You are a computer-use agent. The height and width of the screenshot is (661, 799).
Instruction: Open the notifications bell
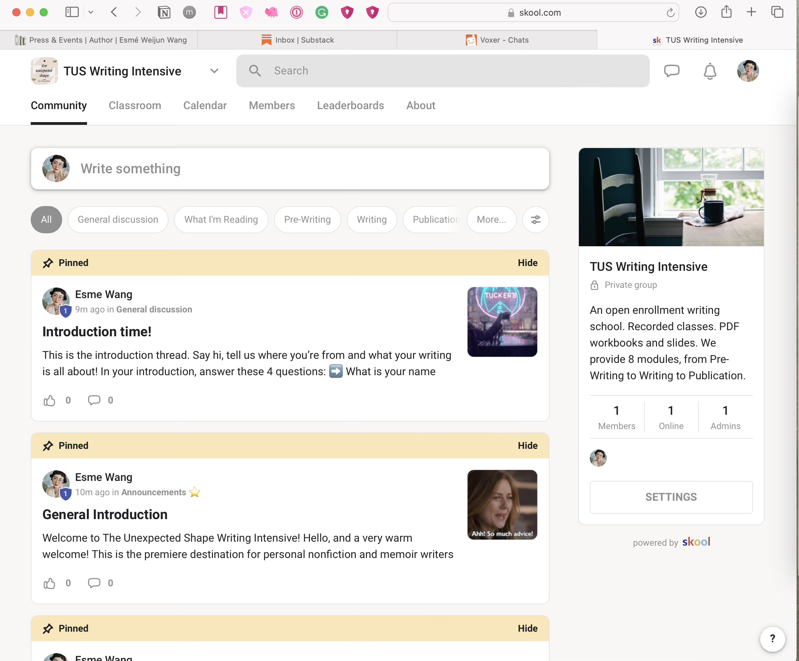point(710,71)
